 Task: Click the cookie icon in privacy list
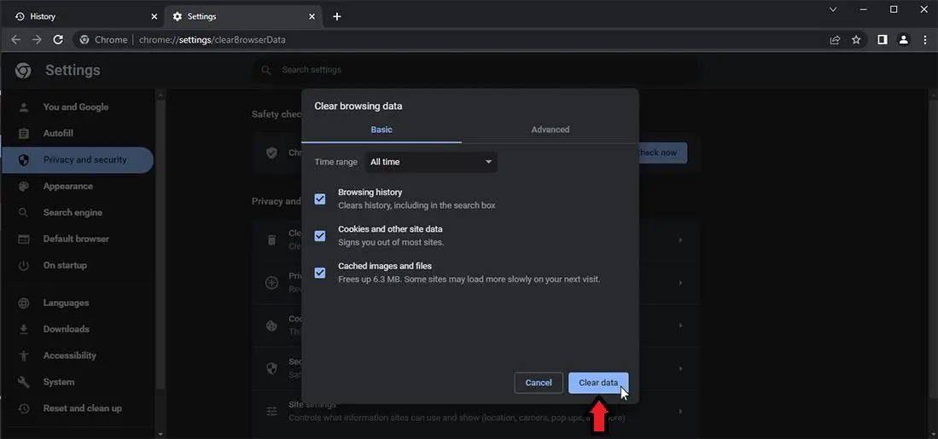pos(271,326)
